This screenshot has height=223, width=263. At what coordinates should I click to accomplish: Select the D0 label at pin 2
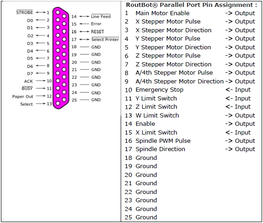[x=30, y=20]
